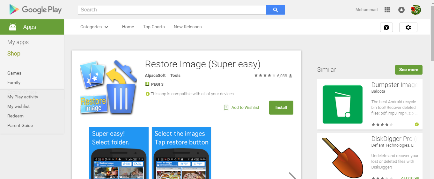Click Defiant Technologies developer name
This screenshot has width=434, height=179.
coord(393,145)
